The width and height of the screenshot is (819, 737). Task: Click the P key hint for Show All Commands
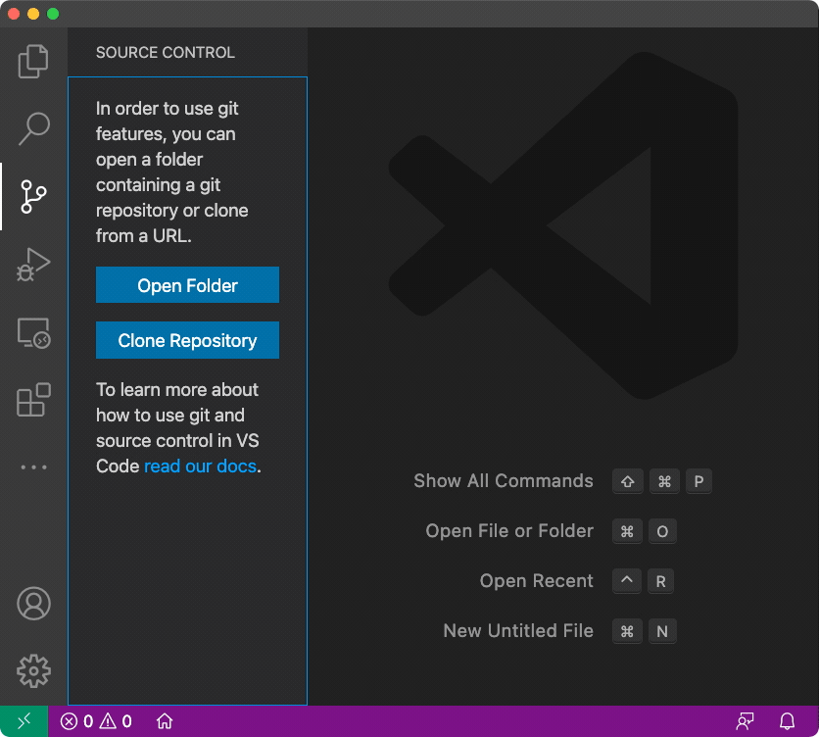[699, 481]
